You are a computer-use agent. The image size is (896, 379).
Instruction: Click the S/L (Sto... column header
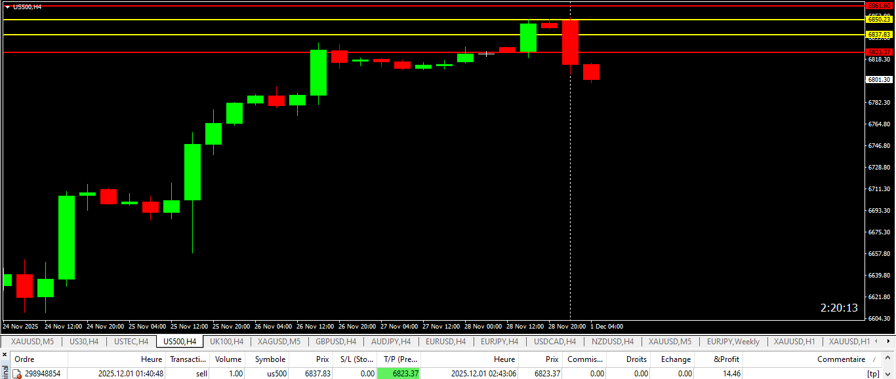(355, 359)
